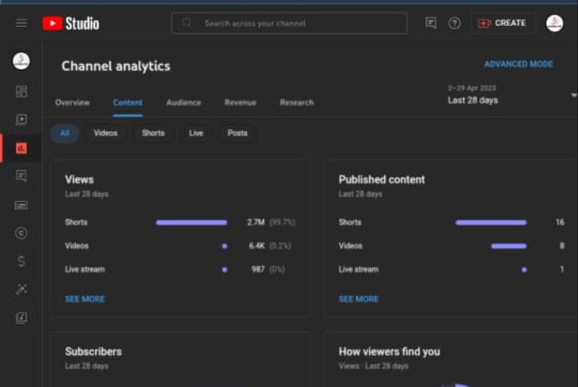Click the Videos bar in Published content card

tap(508, 246)
